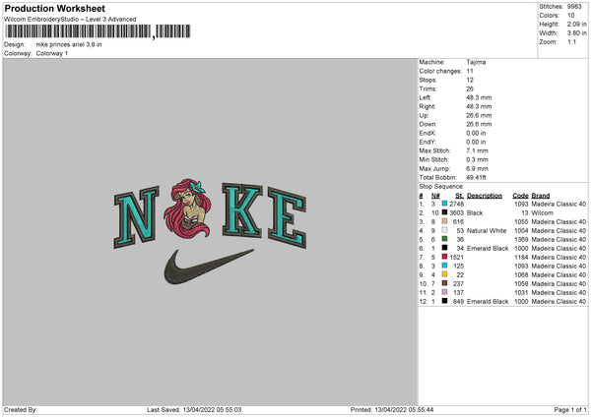Click the Brand column header

[x=541, y=196]
